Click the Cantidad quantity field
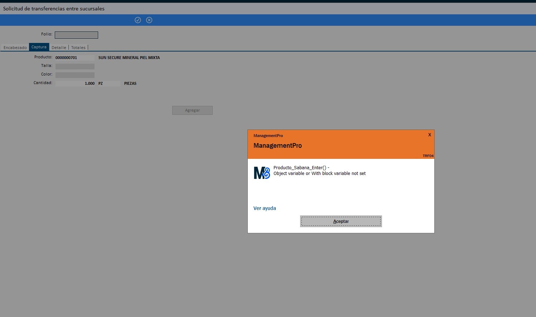The height and width of the screenshot is (317, 536). [x=75, y=83]
